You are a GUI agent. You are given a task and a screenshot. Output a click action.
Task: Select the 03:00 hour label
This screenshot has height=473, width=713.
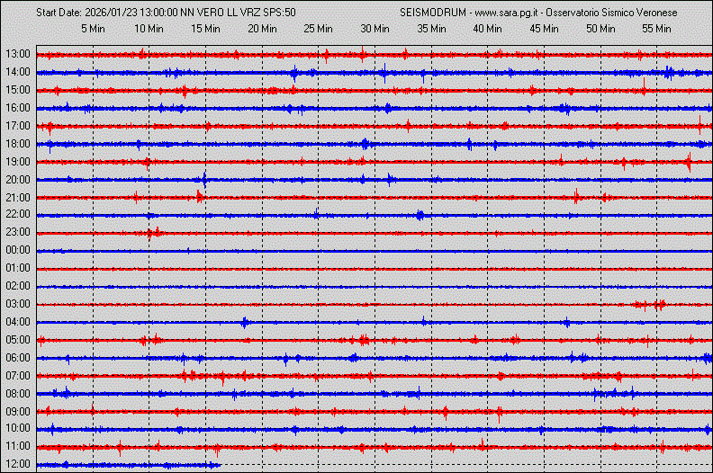(18, 304)
